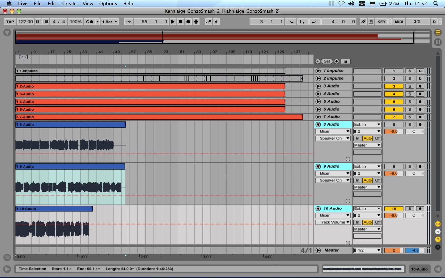This screenshot has height=278, width=445.
Task: Set track 8 monitoring to Off
Action: click(x=377, y=138)
